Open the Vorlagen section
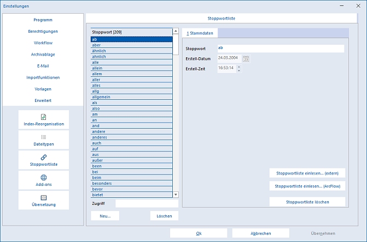This screenshot has width=367, height=242. click(43, 89)
